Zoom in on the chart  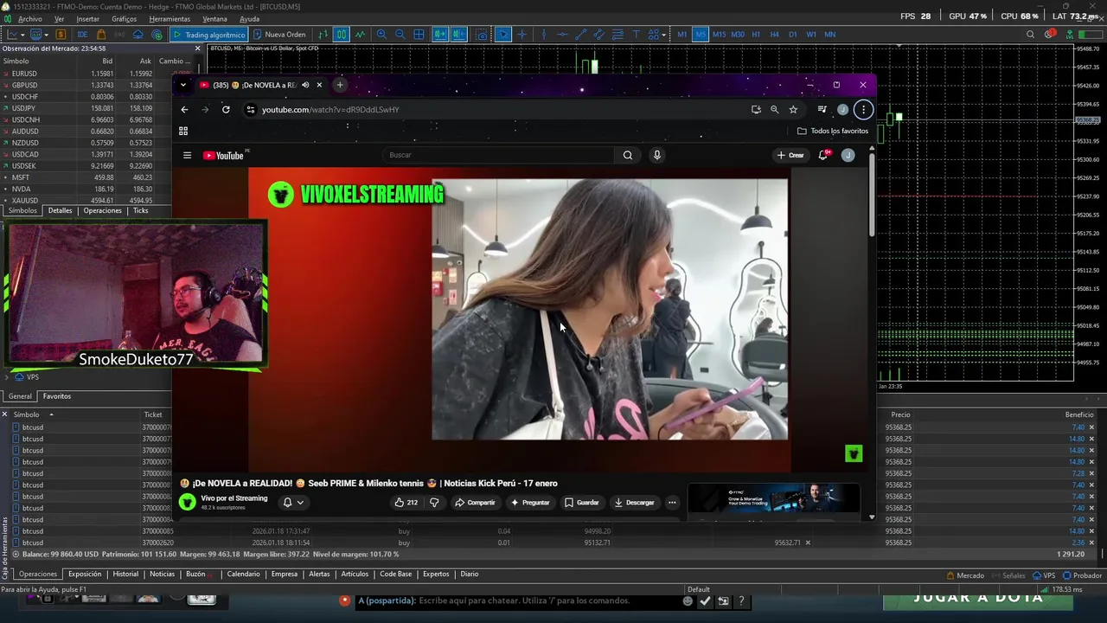(x=381, y=35)
